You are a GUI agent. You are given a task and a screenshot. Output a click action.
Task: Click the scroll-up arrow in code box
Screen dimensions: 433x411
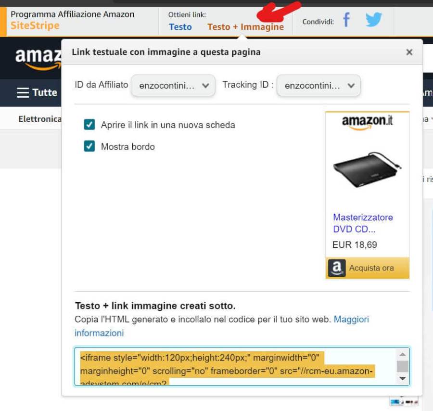coord(403,354)
